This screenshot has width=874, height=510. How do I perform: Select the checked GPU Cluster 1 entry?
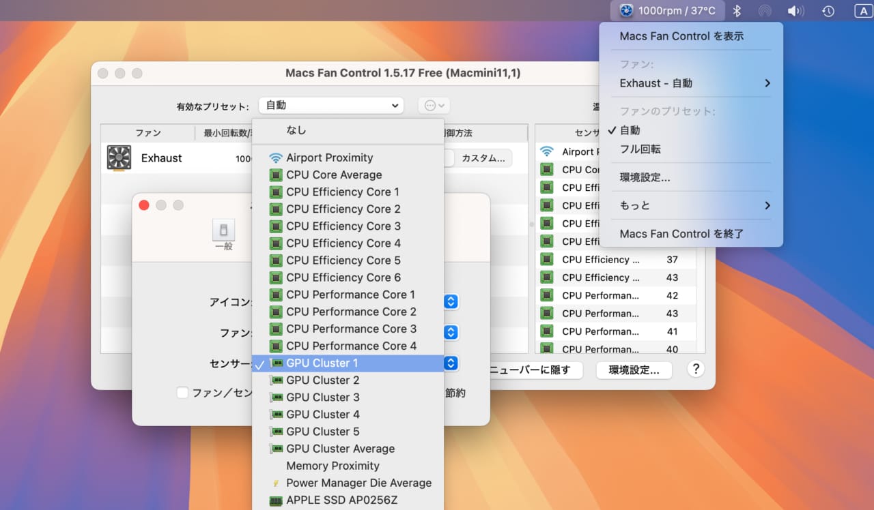point(348,363)
